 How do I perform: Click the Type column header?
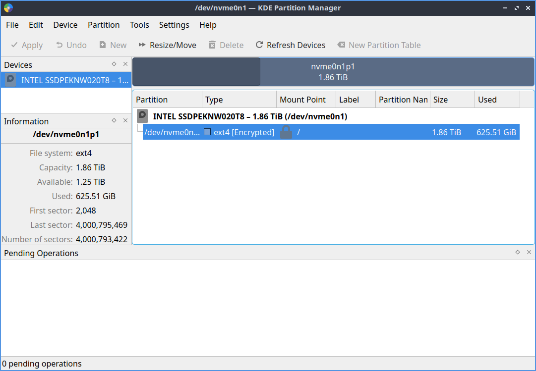238,100
